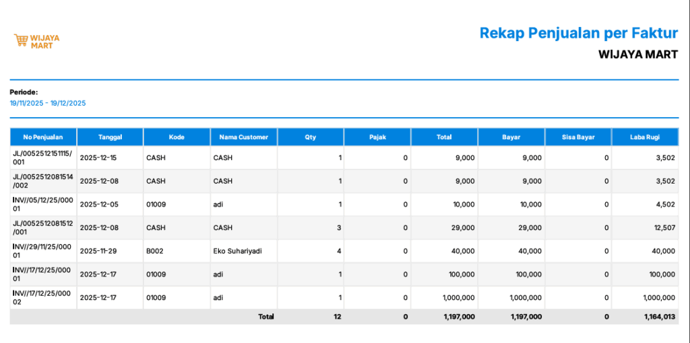The image size is (690, 343).
Task: Select the 'Rekap Penjualan per Faktur' title
Action: (579, 33)
